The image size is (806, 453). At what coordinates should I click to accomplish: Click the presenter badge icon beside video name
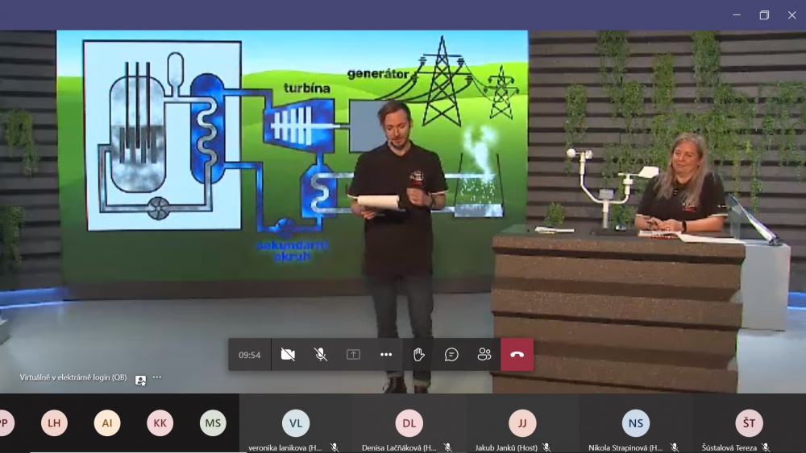coord(140,380)
